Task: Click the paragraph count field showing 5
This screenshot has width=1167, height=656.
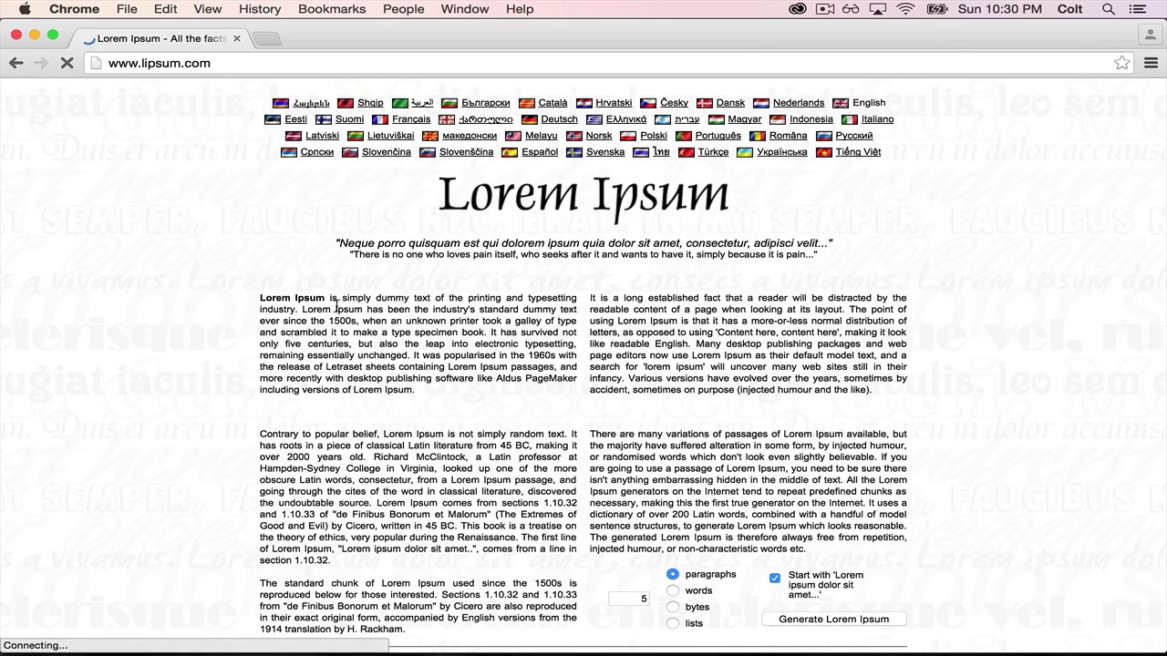Action: pyautogui.click(x=629, y=599)
